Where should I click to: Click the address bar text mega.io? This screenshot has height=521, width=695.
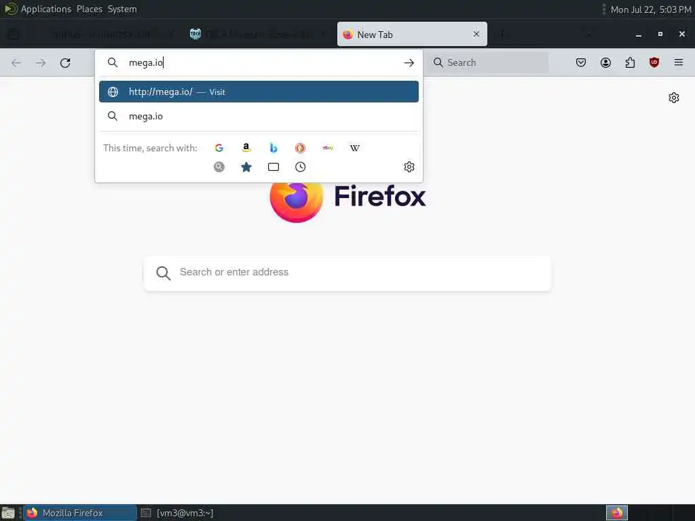point(146,63)
